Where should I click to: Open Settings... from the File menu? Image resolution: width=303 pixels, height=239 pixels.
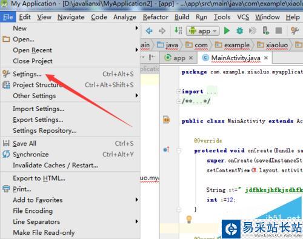[x=70, y=74]
